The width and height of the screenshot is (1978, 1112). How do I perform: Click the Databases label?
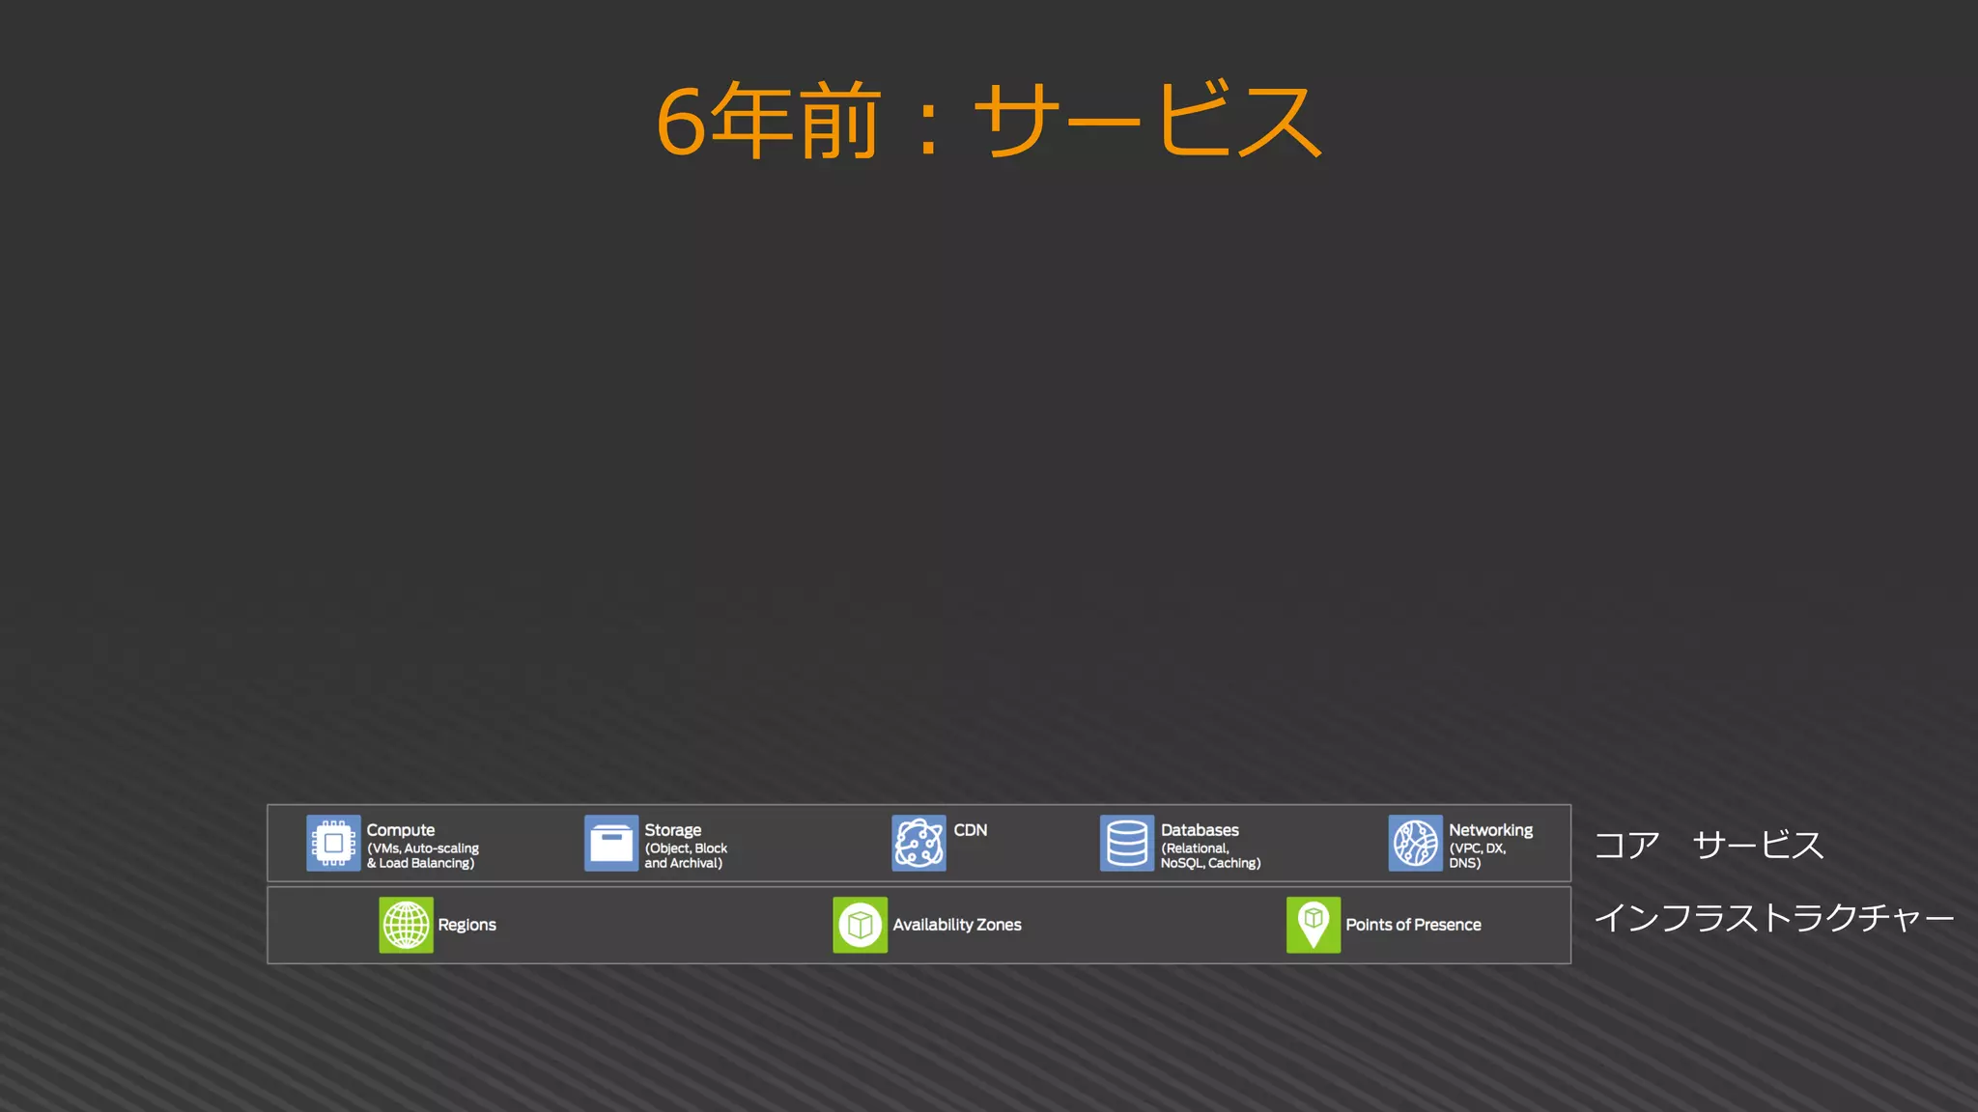click(1199, 830)
